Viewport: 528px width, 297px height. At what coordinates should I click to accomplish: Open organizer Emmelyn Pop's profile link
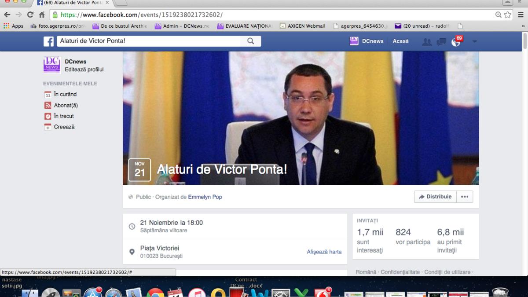tap(205, 197)
